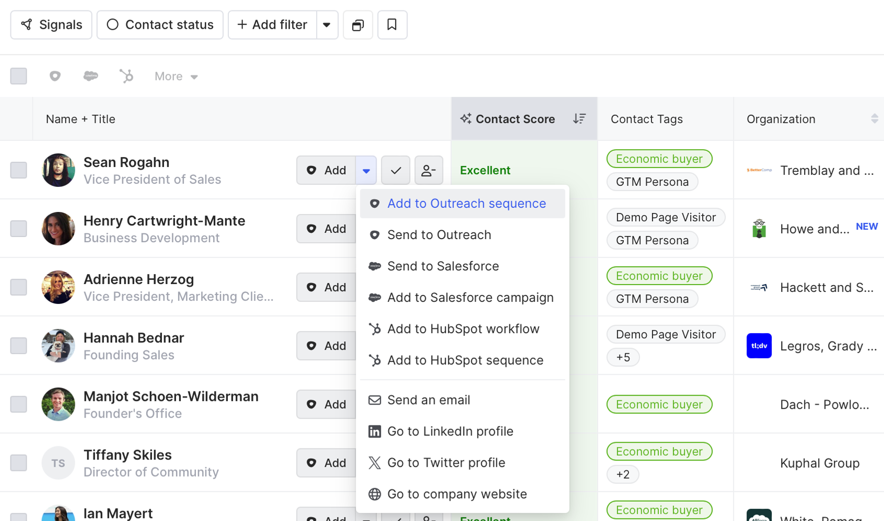Choose Send to Outreach menu item

click(x=462, y=235)
